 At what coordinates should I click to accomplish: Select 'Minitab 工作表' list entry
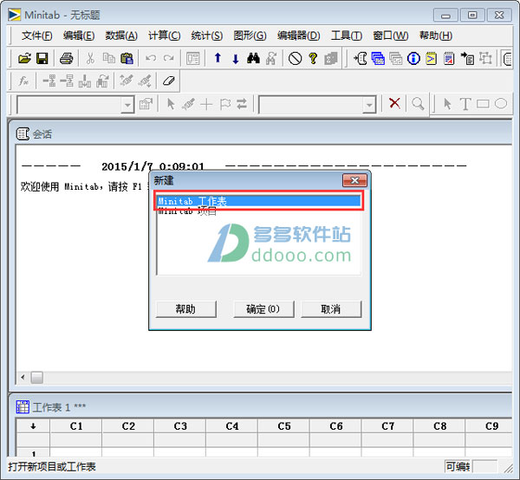coord(258,201)
